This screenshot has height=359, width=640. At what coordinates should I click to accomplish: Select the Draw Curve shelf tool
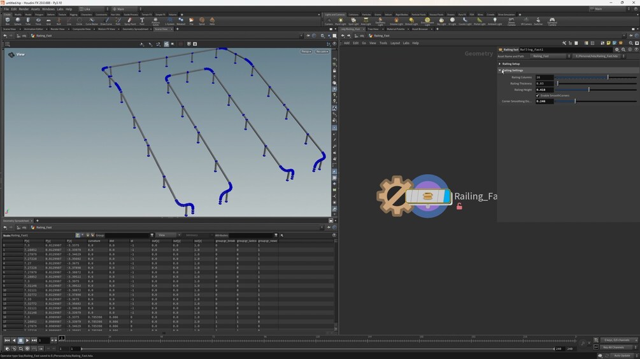[x=106, y=21]
